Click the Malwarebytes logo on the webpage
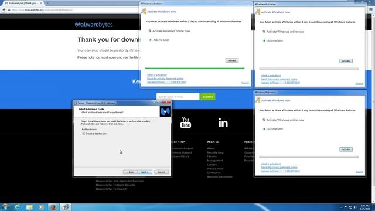The height and width of the screenshot is (211, 375). 94,25
